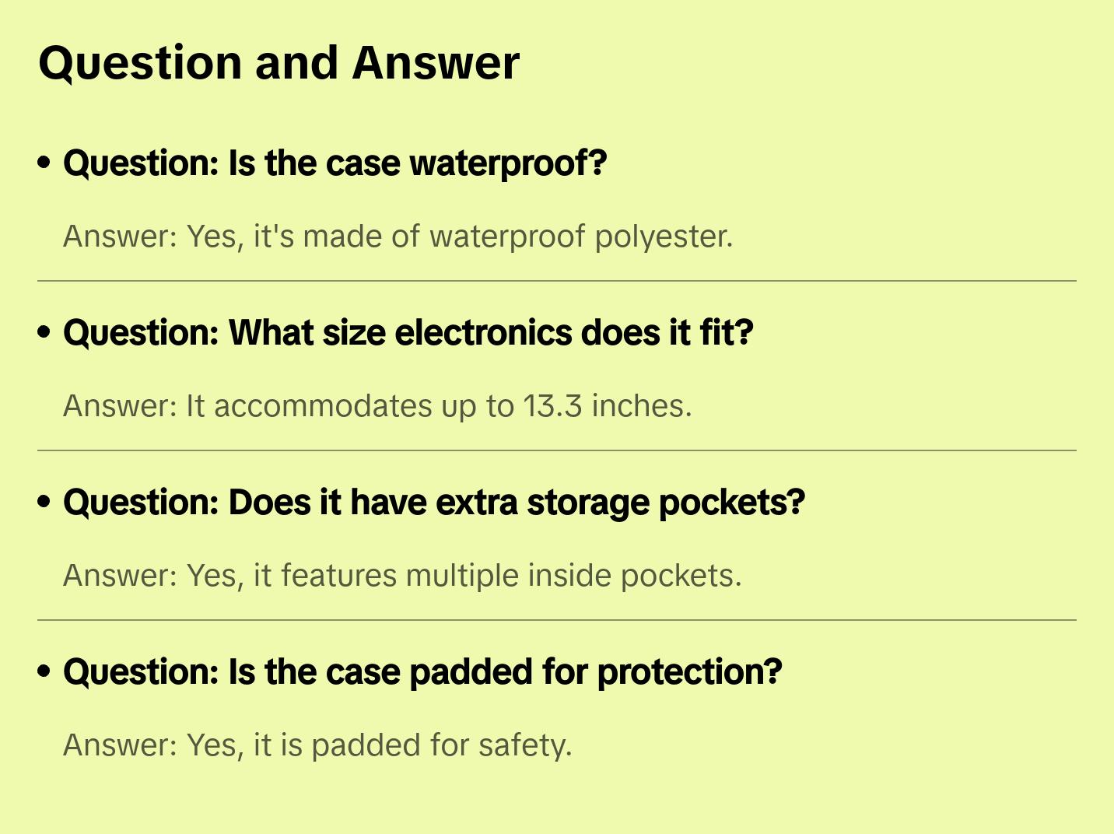This screenshot has height=834, width=1114.
Task: Click the '13.3' number in the size answer
Action: click(552, 406)
